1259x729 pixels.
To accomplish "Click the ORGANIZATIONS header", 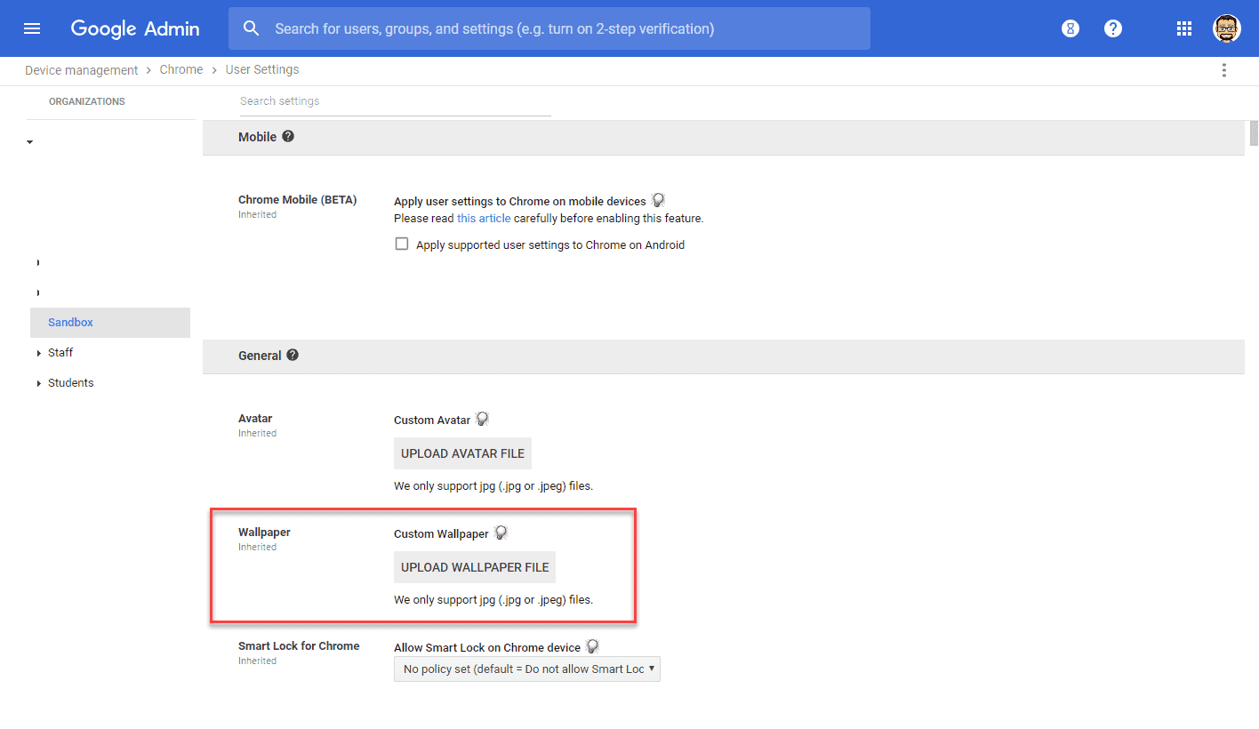I will point(87,101).
